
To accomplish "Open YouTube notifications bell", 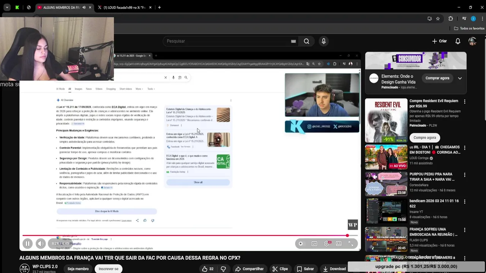I will [458, 41].
